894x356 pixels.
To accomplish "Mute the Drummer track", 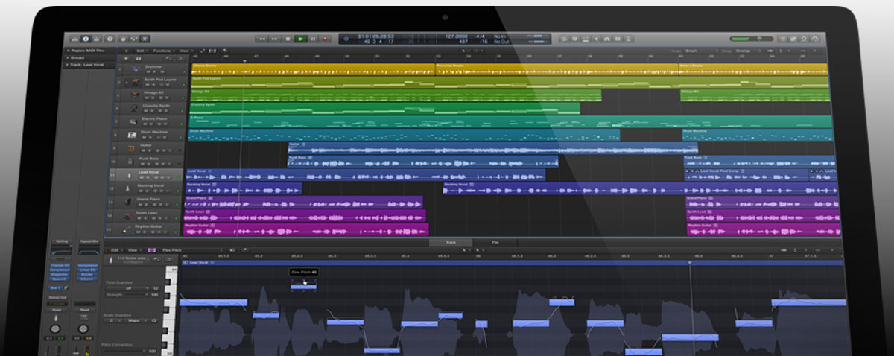I will pyautogui.click(x=148, y=71).
